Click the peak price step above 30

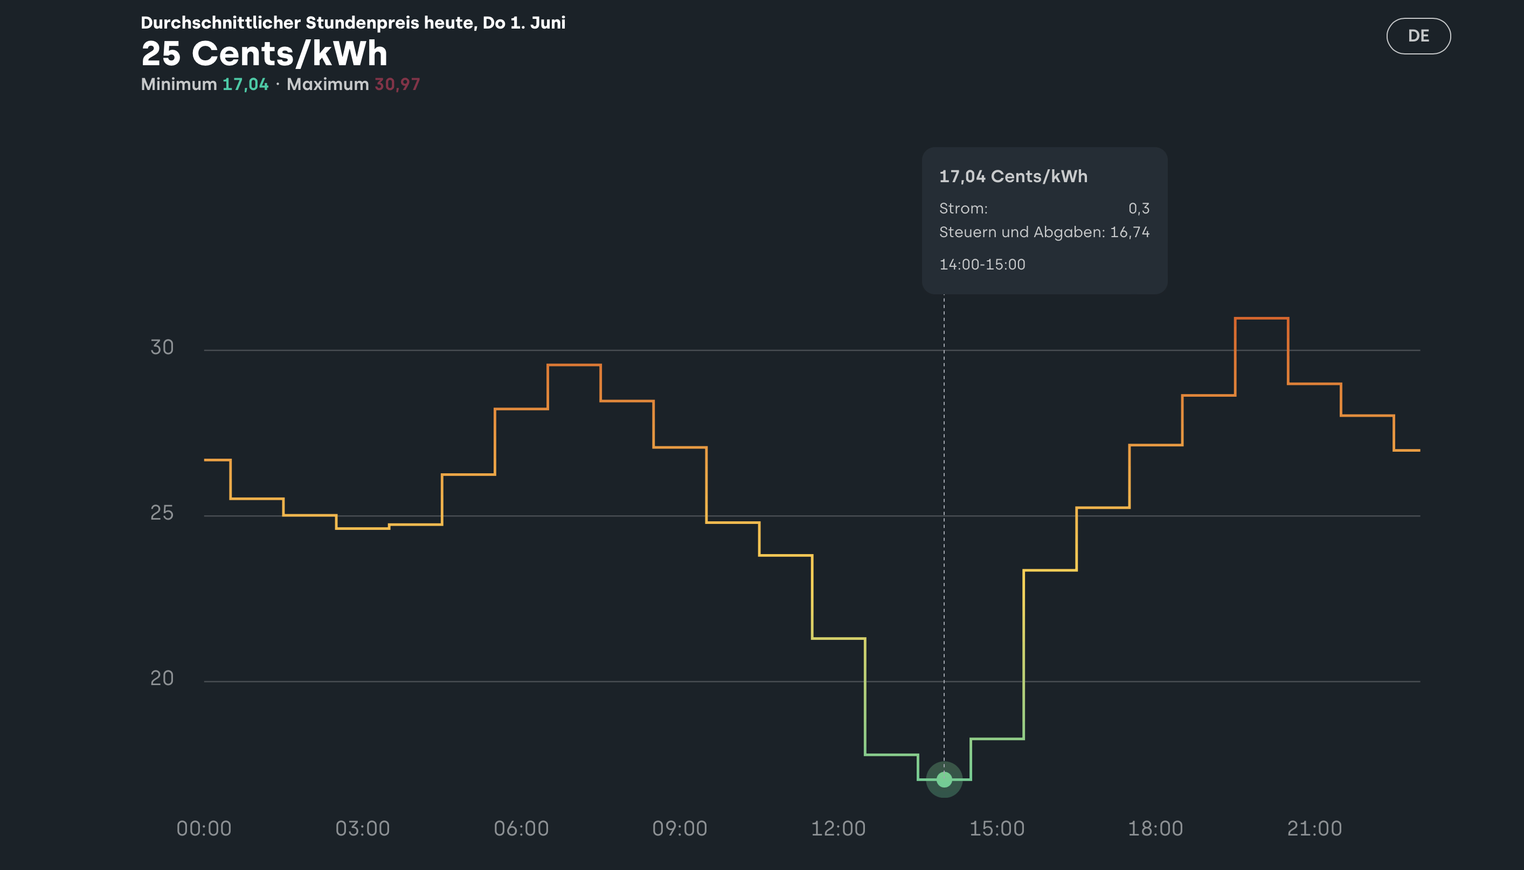coord(1261,319)
